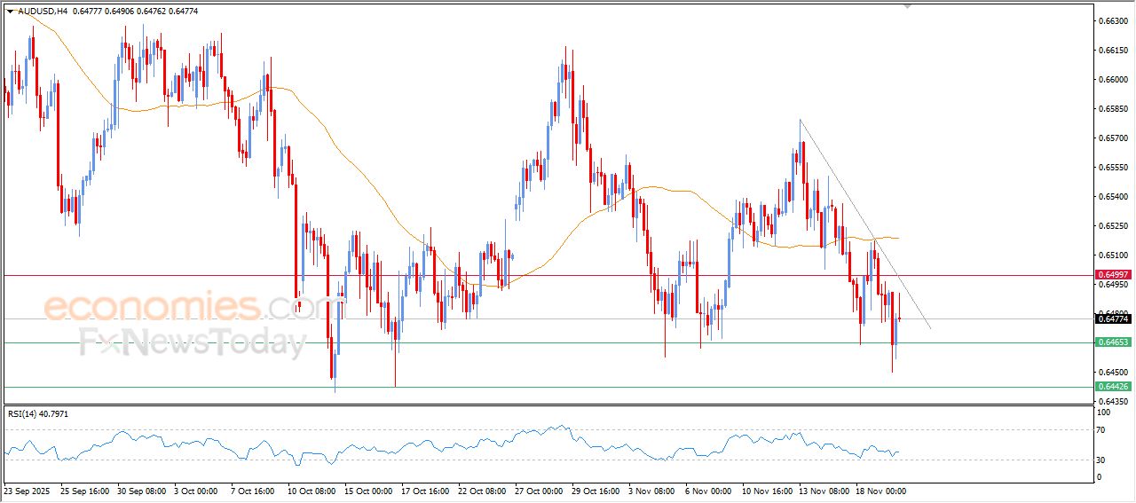Click the 29 Oct 16:00 time axis label
The height and width of the screenshot is (503, 1136).
tap(597, 490)
